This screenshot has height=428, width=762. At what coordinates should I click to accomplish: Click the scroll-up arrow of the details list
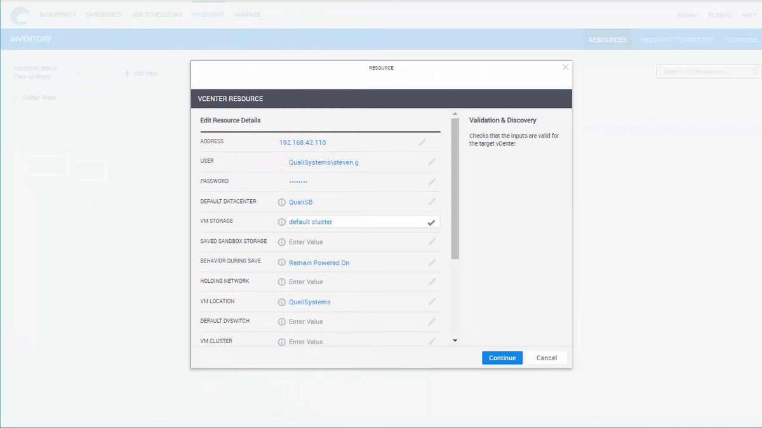click(x=455, y=114)
